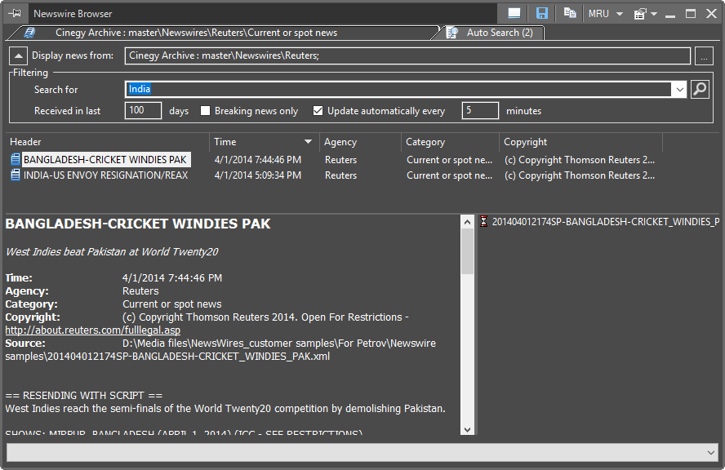Screen dimensions: 725x470
Task: Expand the Search for history dropdown
Action: point(679,89)
